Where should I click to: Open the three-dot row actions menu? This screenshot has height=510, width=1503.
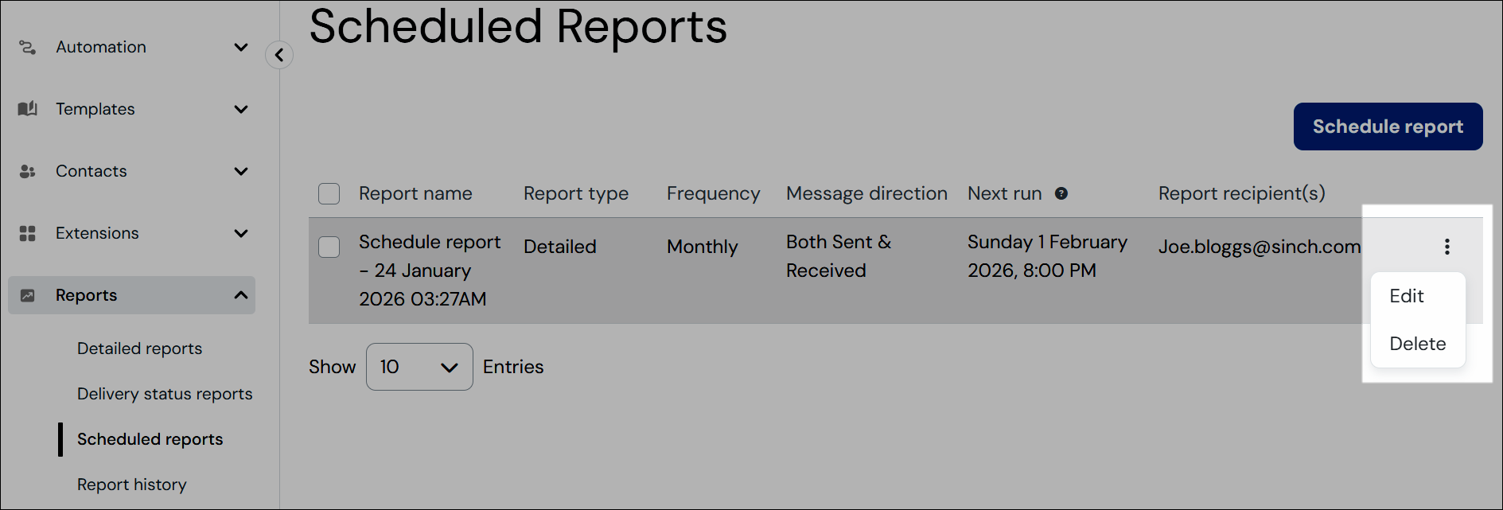point(1447,247)
